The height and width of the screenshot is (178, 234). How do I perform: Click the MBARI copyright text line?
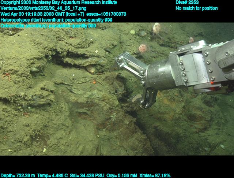(x=58, y=3)
